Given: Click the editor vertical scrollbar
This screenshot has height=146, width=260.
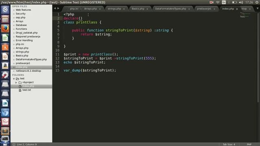Looking at the screenshot, I should coord(258,58).
